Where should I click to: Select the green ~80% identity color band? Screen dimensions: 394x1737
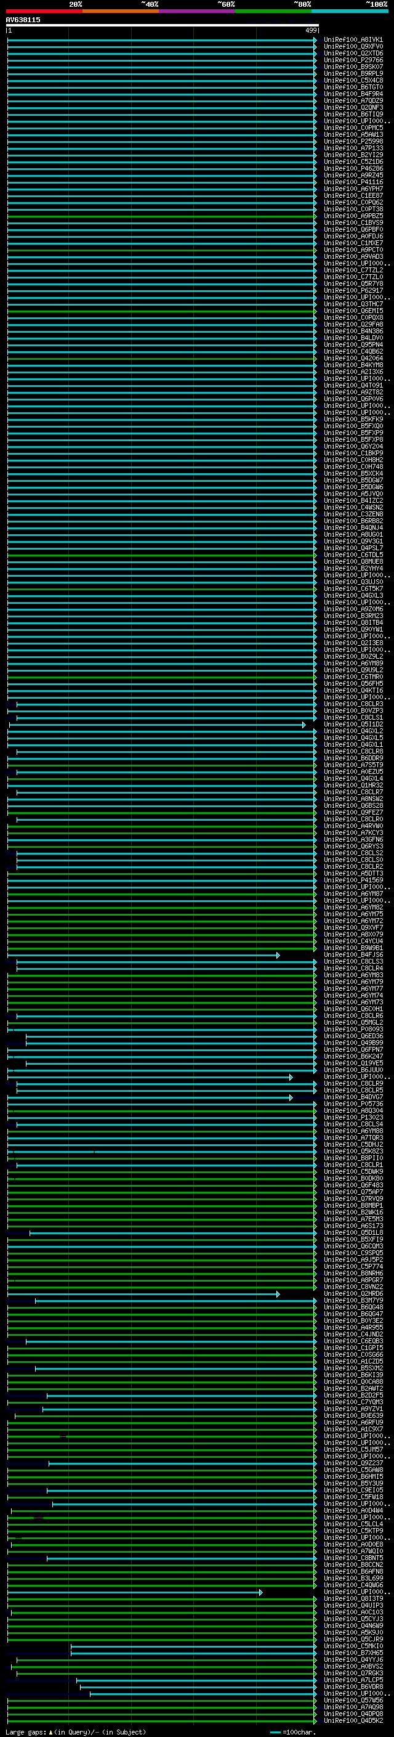tap(273, 11)
